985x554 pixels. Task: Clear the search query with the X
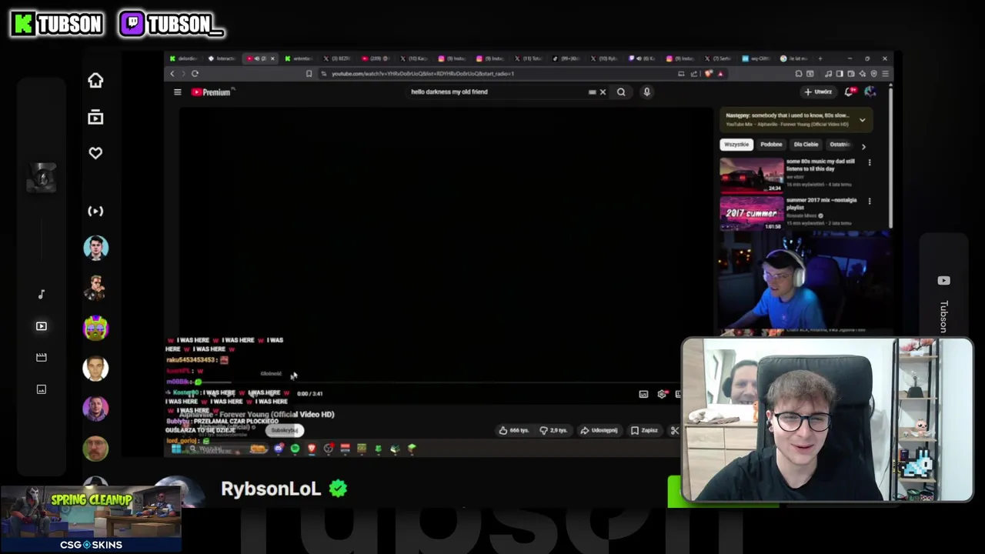click(x=603, y=92)
